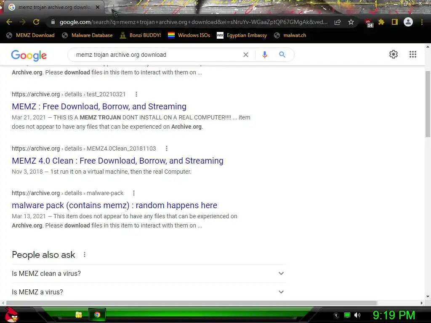Viewport: 431px width, 323px height.
Task: Open "MEMZ 4.0 Clean" search result
Action: [x=117, y=161]
